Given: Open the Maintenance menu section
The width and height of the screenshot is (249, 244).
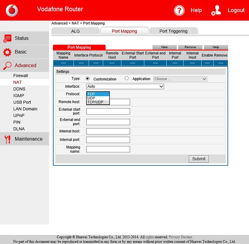Looking at the screenshot, I should [x=25, y=139].
